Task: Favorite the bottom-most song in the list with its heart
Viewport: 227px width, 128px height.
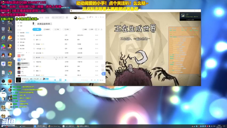Action: [x=34, y=75]
